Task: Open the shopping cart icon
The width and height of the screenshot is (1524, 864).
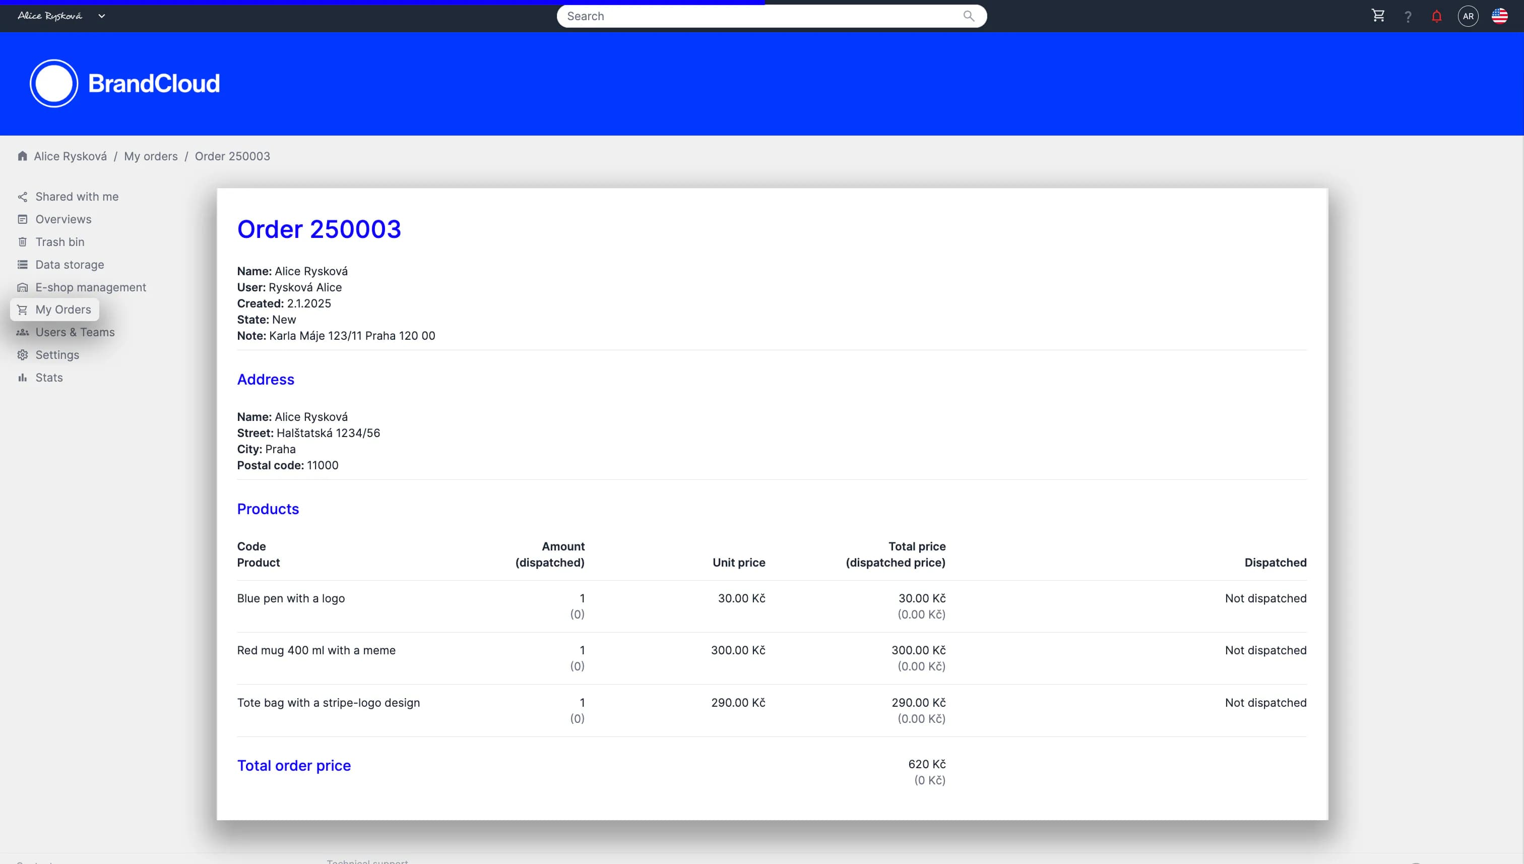Action: coord(1378,16)
